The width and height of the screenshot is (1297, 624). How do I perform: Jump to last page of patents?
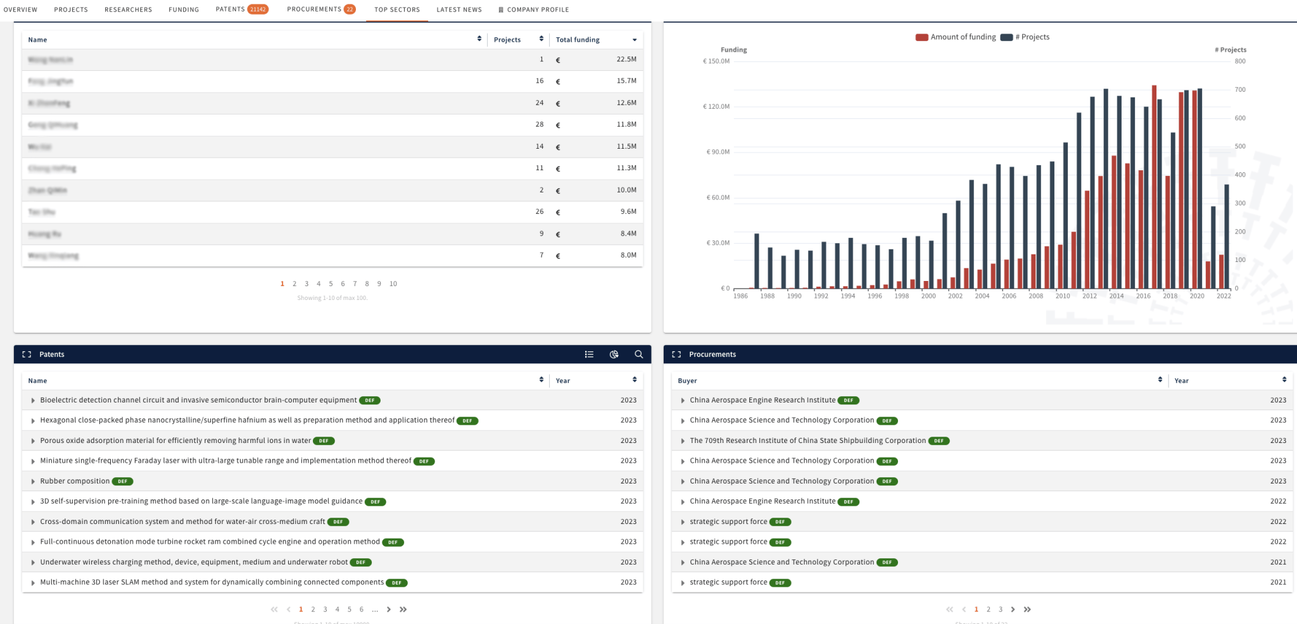tap(403, 609)
